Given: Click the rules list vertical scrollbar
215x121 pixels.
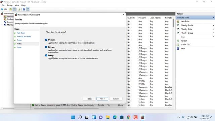Looking at the screenshot, I should [x=174, y=23].
